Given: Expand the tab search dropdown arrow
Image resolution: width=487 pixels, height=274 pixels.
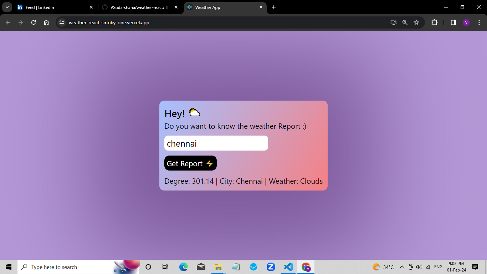Looking at the screenshot, I should [7, 7].
